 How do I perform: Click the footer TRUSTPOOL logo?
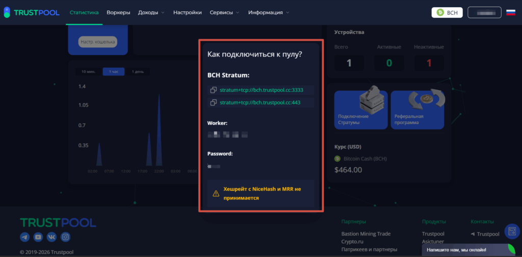click(x=58, y=223)
